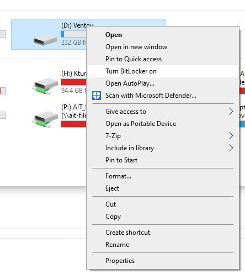
Task: Click the \\ait-file network path text
Action: coord(74,115)
